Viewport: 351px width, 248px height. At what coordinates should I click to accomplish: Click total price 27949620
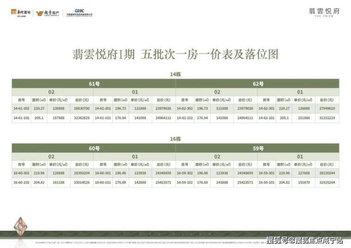coord(327,108)
